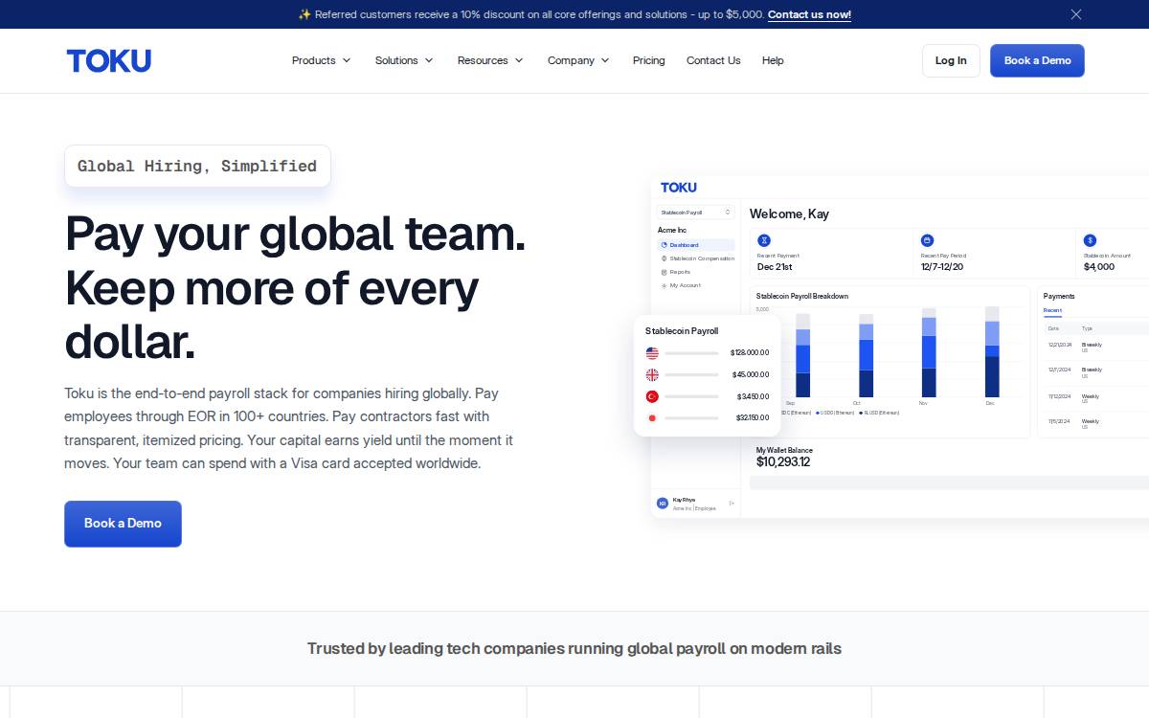The height and width of the screenshot is (718, 1149).
Task: Click the US flag in Stablecoin Payroll card
Action: pyautogui.click(x=652, y=352)
